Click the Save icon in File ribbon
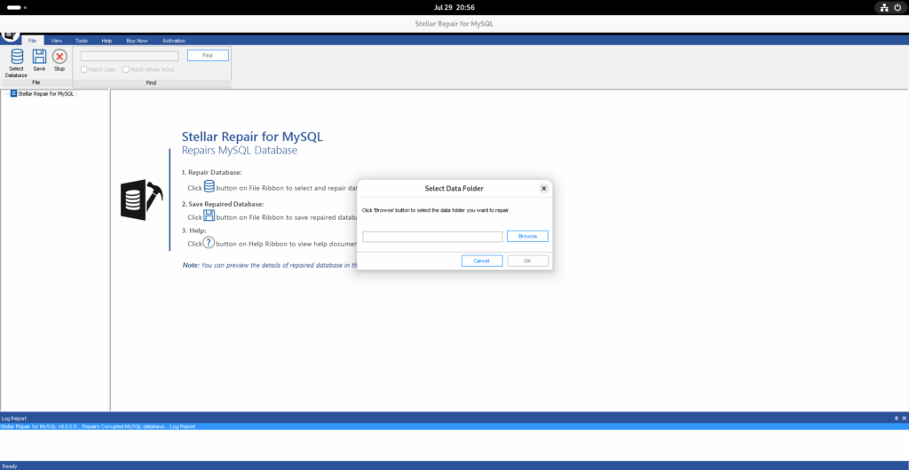Screen dimensions: 909x470 pos(39,57)
